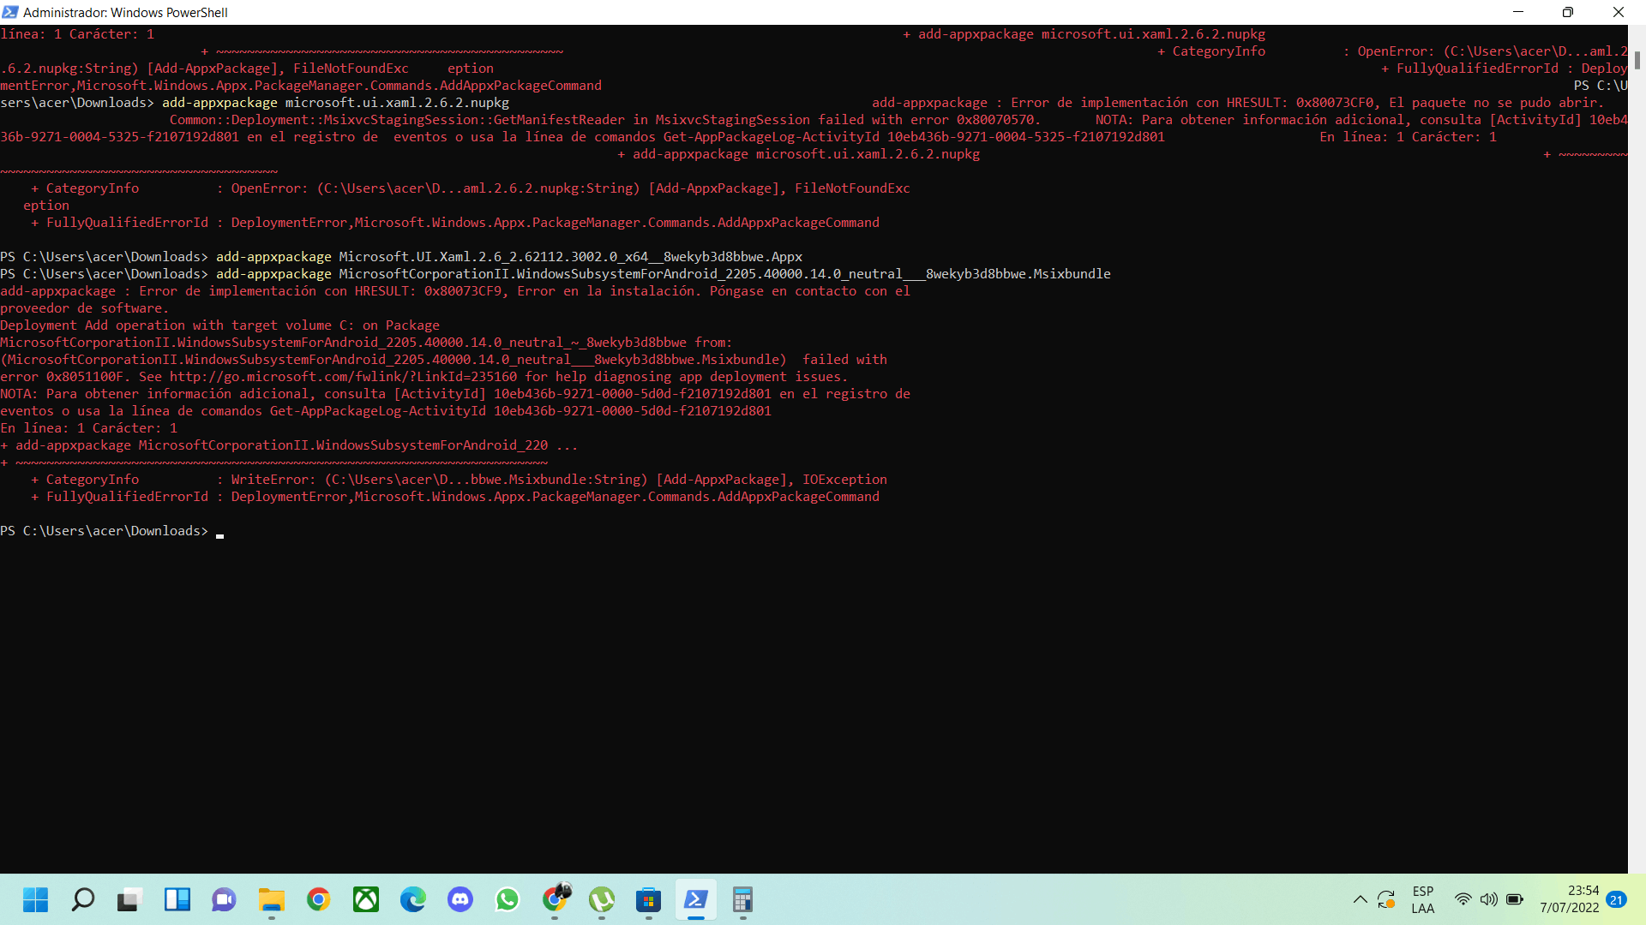This screenshot has width=1646, height=925.
Task: Click PowerShell icon in the title bar
Action: point(10,12)
